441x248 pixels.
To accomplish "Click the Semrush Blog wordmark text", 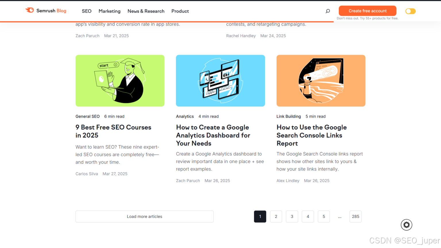I will 51,11.
